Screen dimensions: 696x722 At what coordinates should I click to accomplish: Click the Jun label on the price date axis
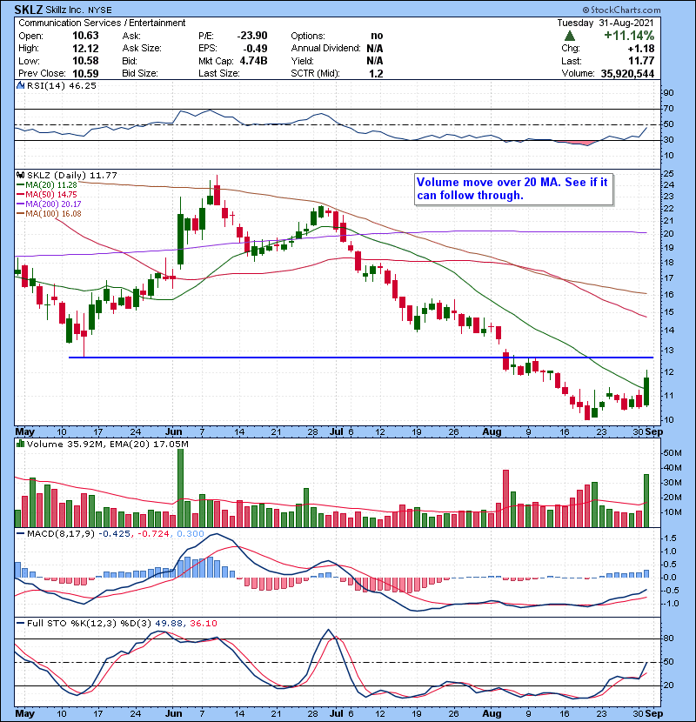point(173,431)
